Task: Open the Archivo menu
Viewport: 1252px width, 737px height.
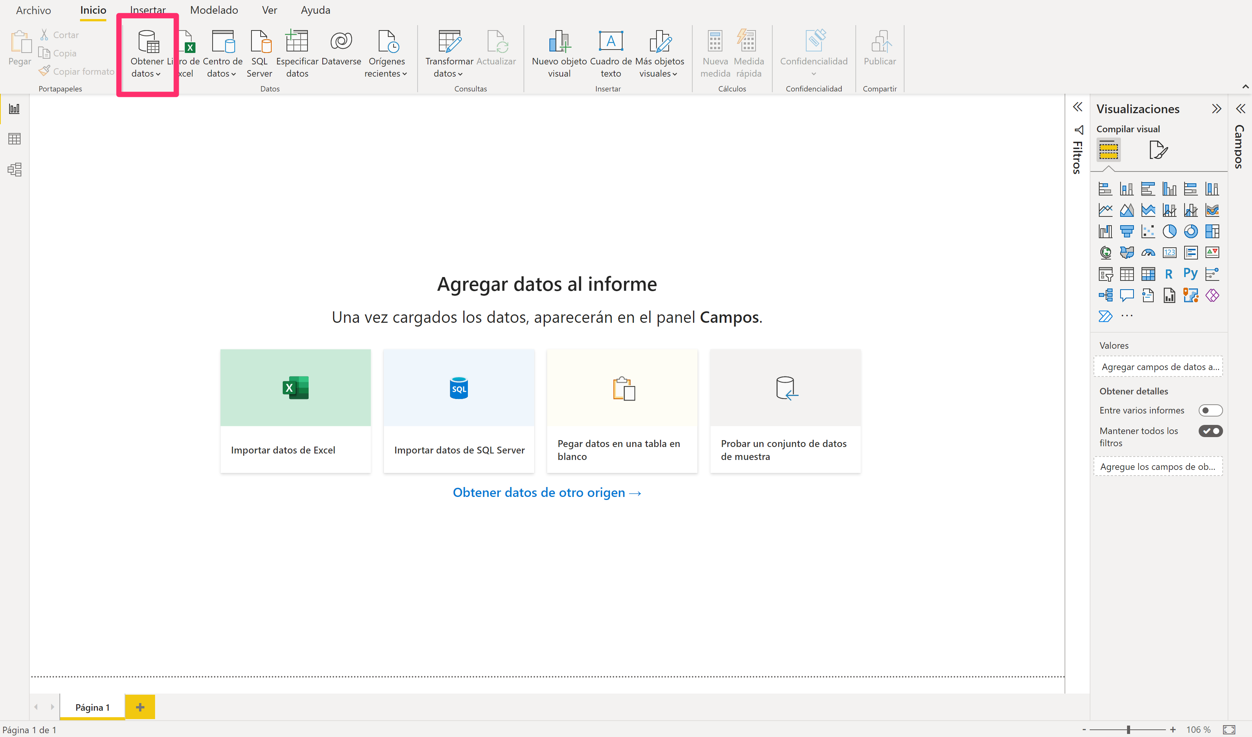Action: (x=33, y=10)
